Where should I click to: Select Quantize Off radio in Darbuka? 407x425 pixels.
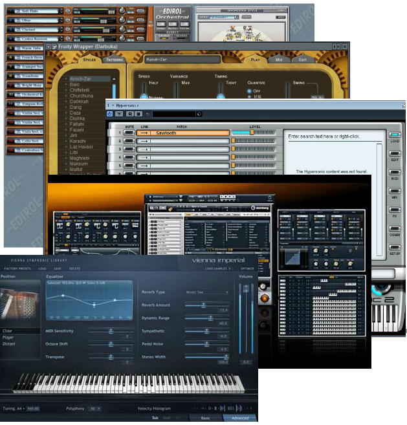(249, 91)
